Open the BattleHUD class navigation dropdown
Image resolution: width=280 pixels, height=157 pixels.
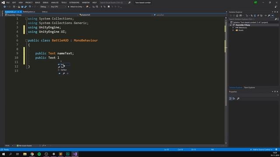click(x=115, y=15)
